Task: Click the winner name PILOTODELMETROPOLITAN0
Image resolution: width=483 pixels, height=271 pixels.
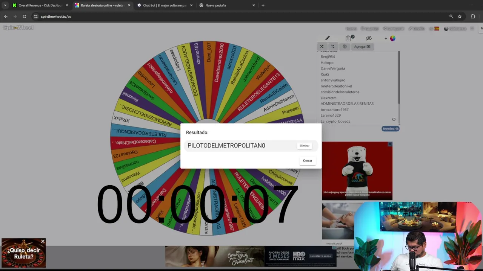Action: coord(226,146)
